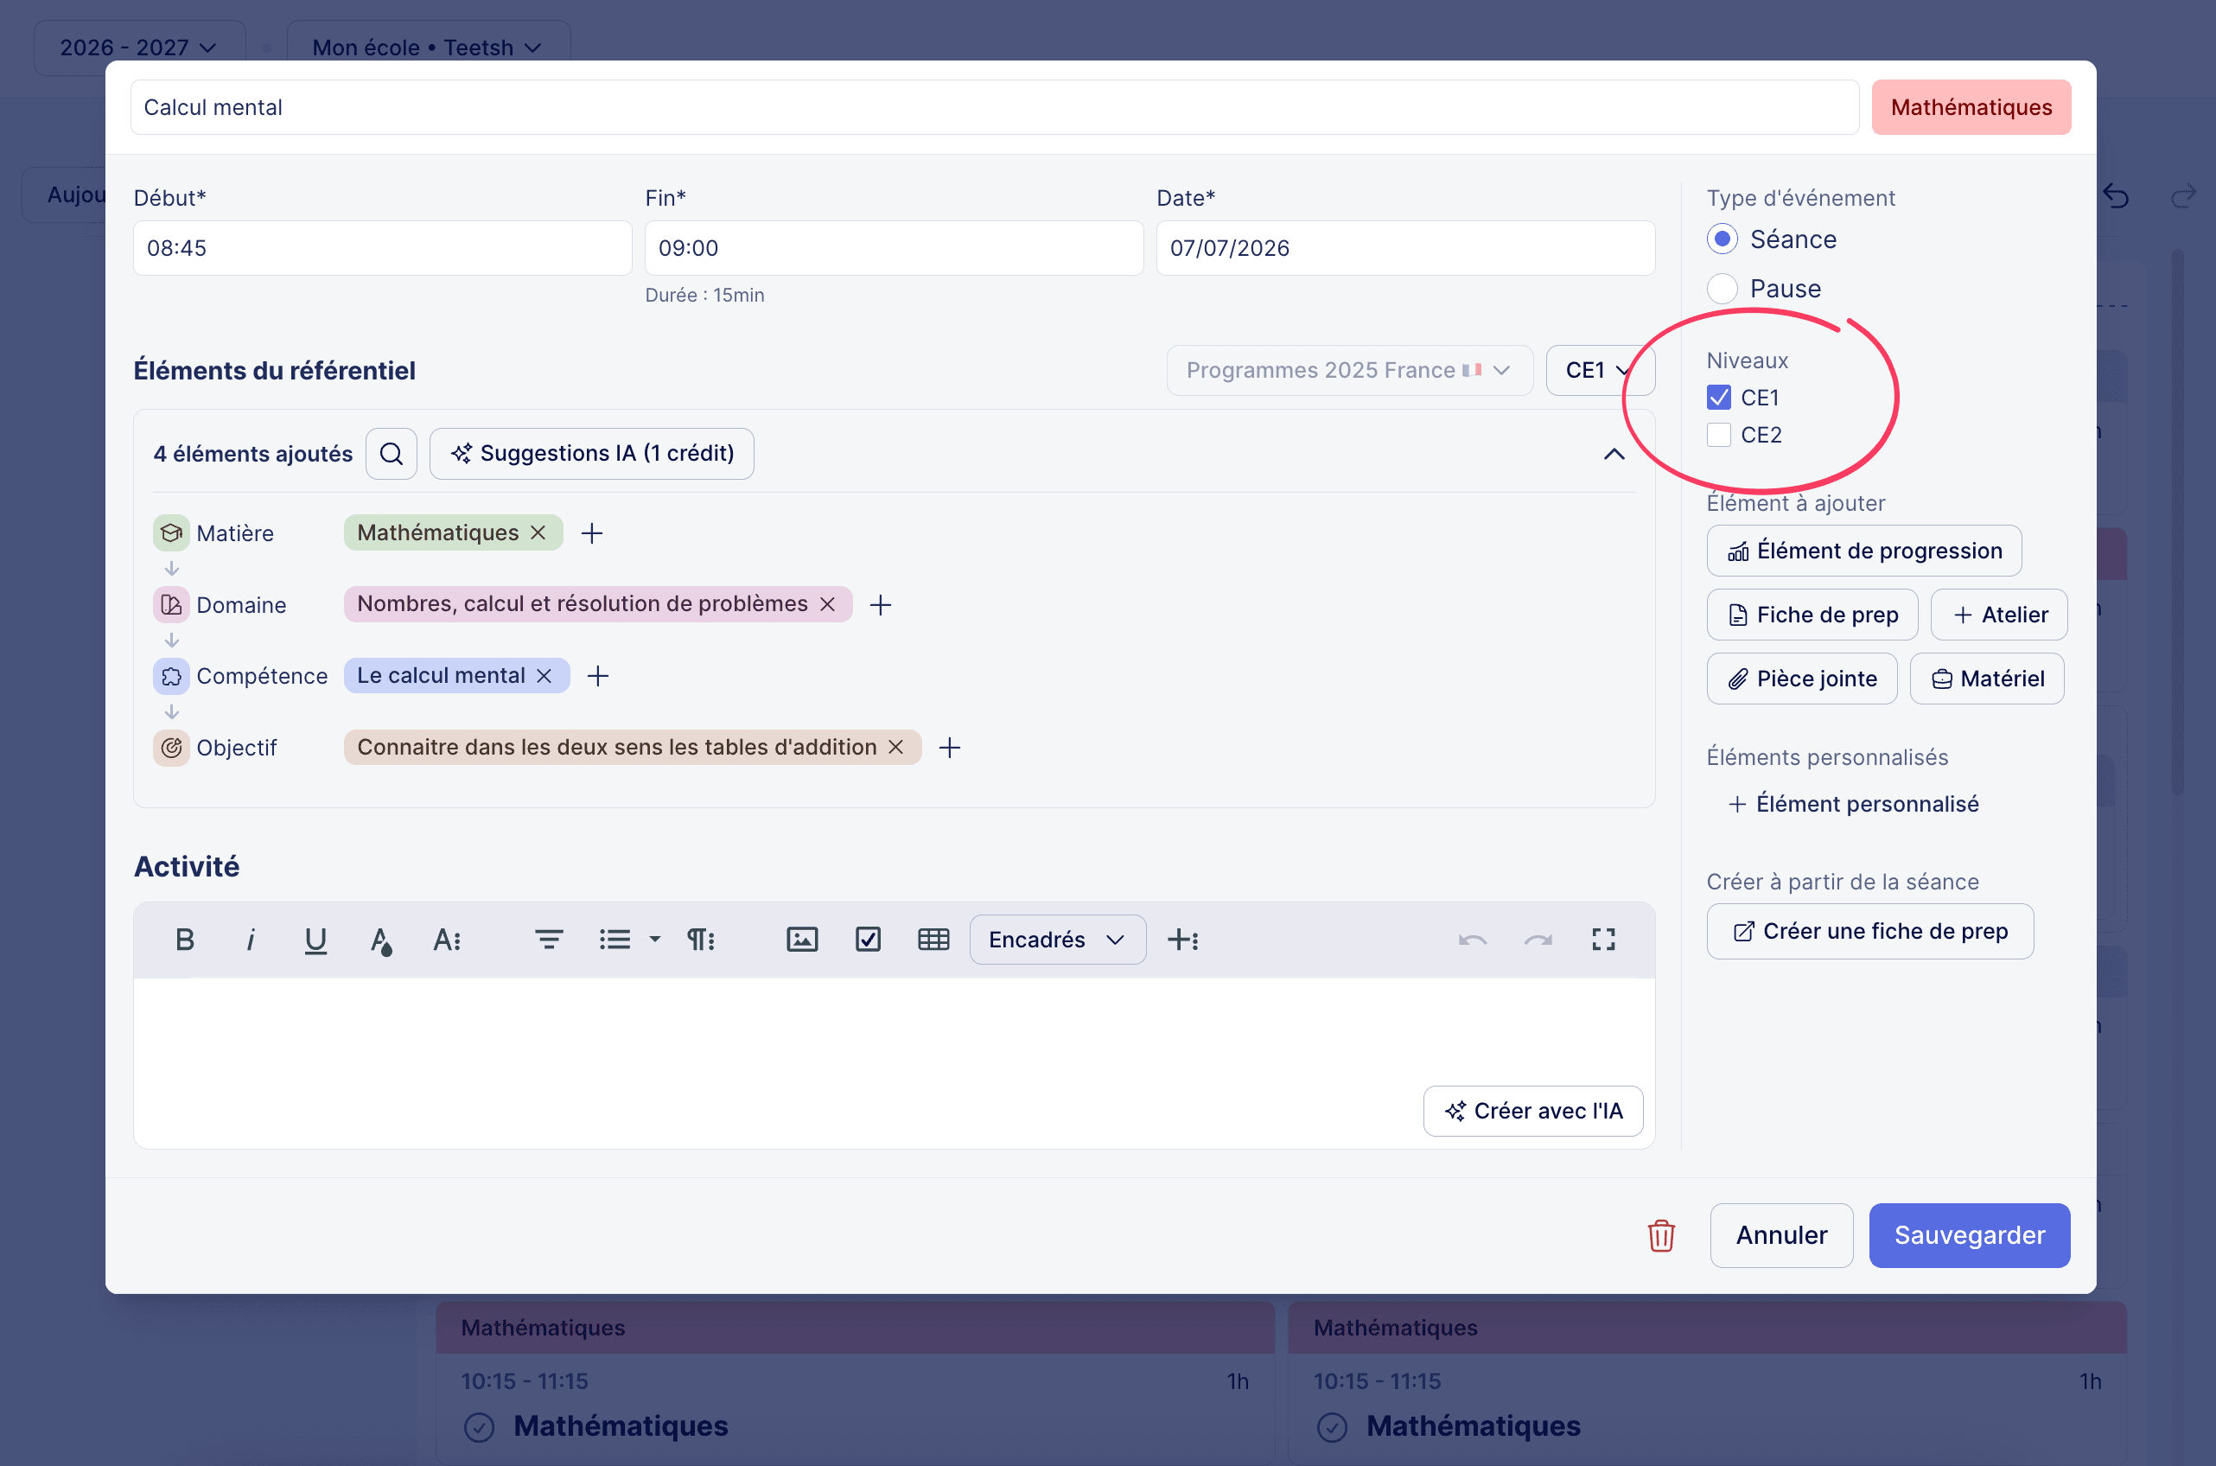Insert a table in the activity editor

pos(933,940)
